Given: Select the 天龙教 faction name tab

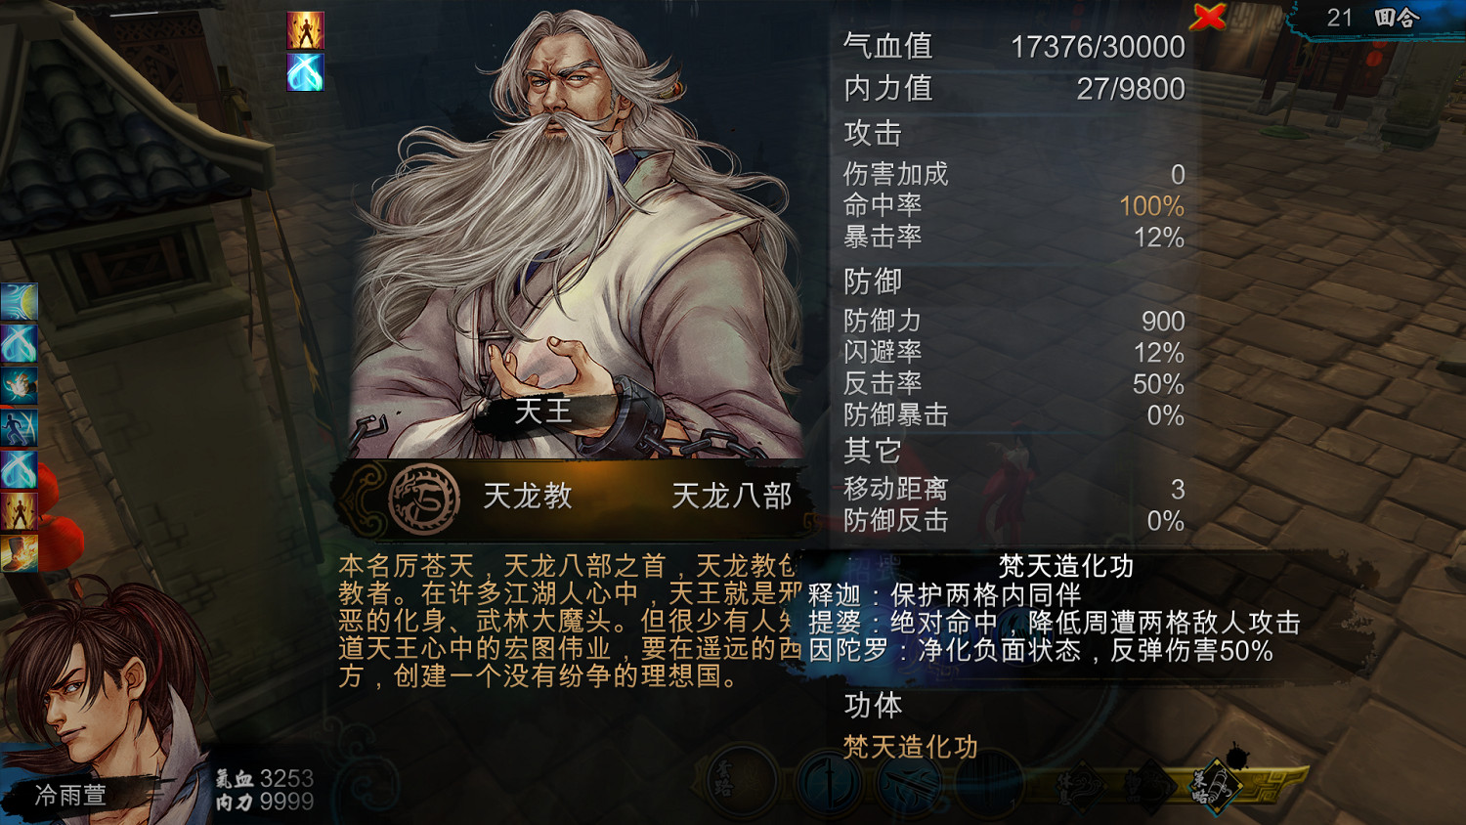Looking at the screenshot, I should coord(528,496).
